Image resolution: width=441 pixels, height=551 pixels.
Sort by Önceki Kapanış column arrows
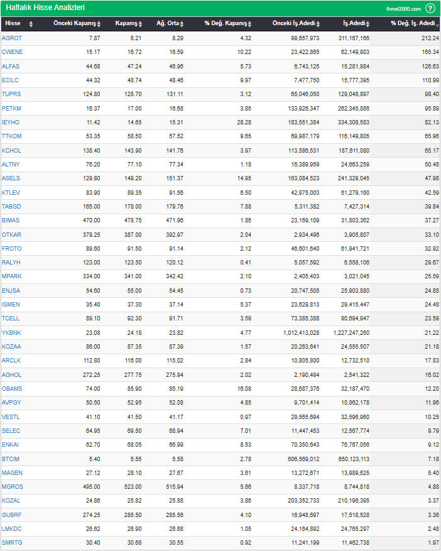pyautogui.click(x=99, y=24)
